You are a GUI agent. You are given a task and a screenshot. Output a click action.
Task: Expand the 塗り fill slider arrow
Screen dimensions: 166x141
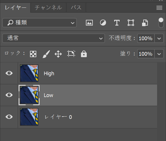pos(159,54)
